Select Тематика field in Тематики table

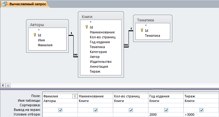point(153,36)
